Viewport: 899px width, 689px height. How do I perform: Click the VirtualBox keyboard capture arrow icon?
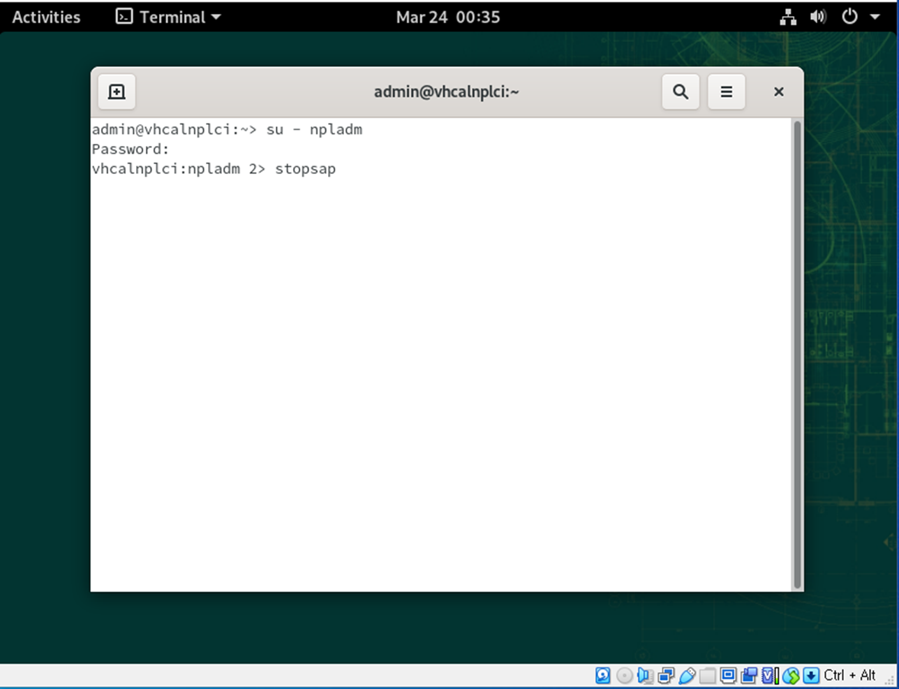pos(811,675)
